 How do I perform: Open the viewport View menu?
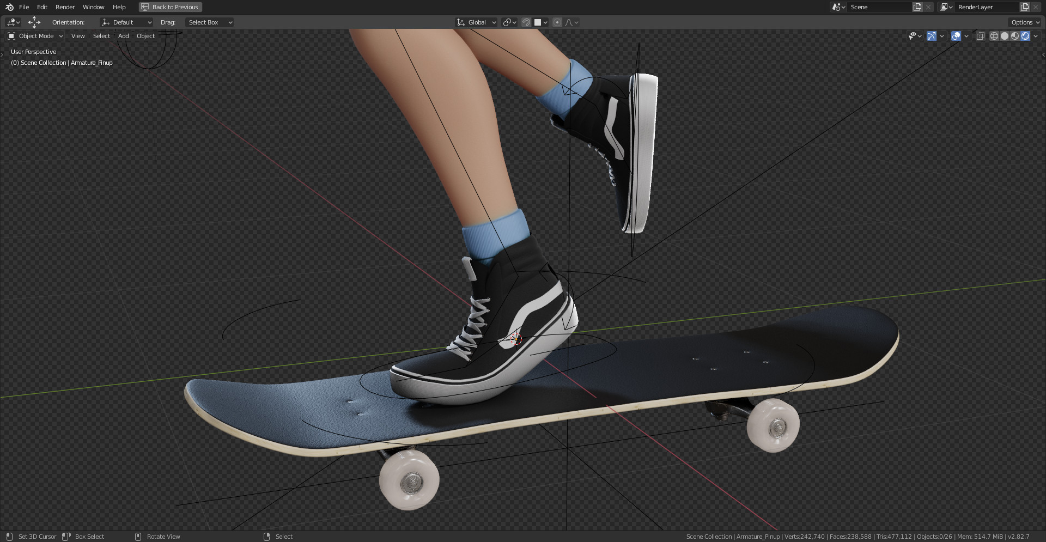tap(78, 36)
